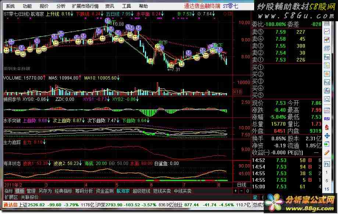Click the 现价 value 7.53
Image resolution: width=338 pixels, height=214 pixels.
pos(281,103)
